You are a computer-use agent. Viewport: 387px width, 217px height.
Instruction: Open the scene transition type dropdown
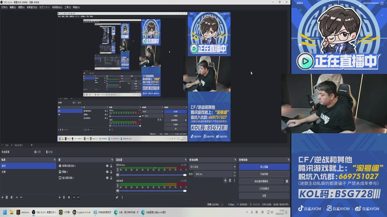[213, 167]
